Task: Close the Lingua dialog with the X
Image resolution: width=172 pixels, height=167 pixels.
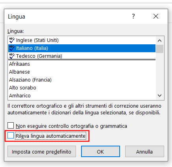Action: click(x=156, y=16)
